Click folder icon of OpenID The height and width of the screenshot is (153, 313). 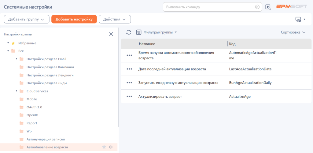point(21,115)
